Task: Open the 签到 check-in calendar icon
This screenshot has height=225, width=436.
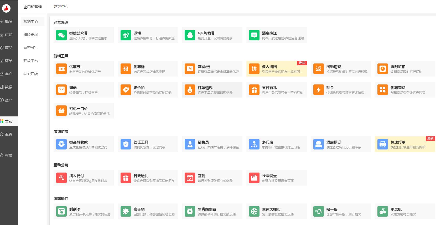Action: (x=190, y=178)
